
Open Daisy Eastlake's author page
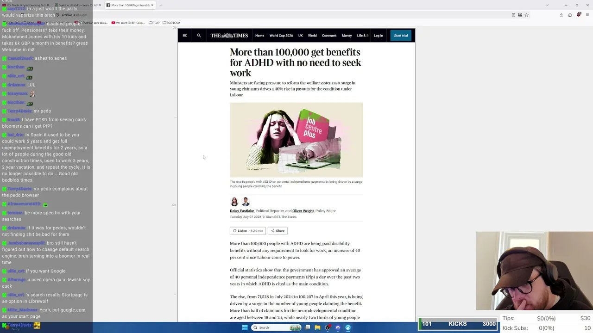(x=242, y=211)
